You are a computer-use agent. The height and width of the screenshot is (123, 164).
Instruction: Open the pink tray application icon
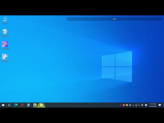[124, 105]
